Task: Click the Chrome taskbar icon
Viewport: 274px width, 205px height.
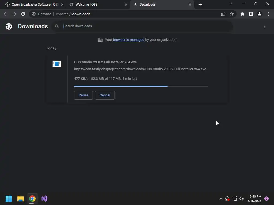Action: point(32,199)
